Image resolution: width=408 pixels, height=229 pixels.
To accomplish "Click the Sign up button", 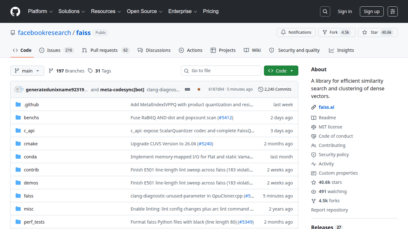I will pyautogui.click(x=372, y=11).
